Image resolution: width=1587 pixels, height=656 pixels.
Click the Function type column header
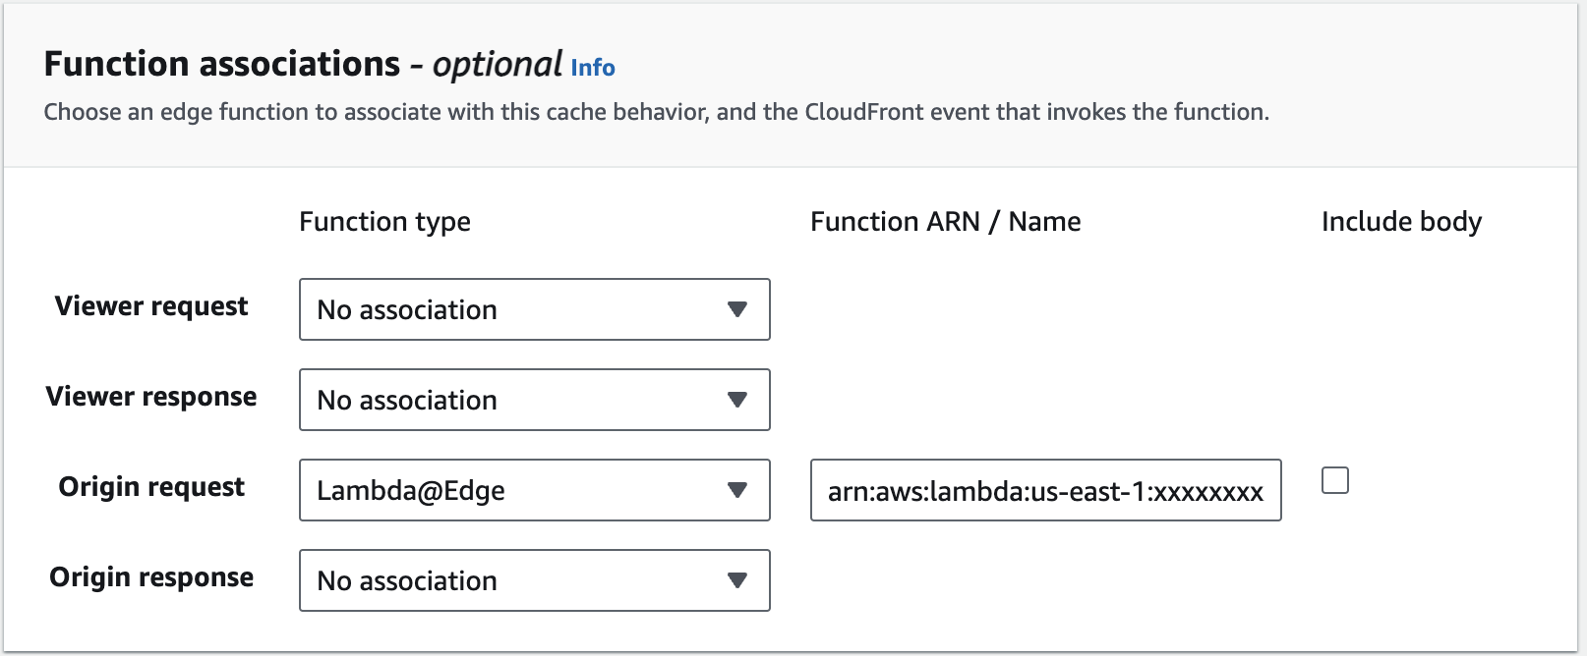[x=384, y=222]
